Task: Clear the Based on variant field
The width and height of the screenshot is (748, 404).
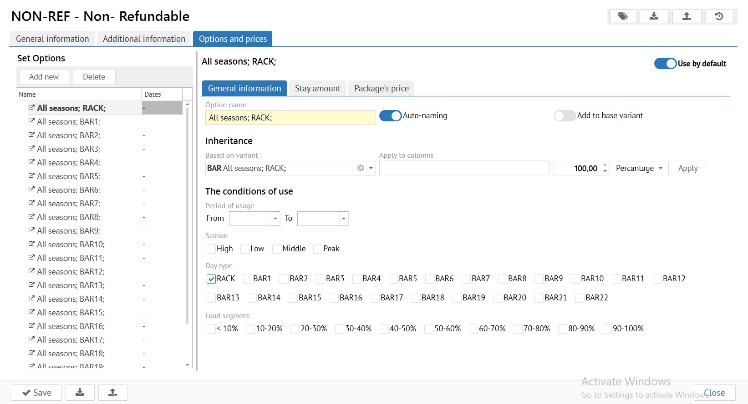Action: [x=361, y=168]
